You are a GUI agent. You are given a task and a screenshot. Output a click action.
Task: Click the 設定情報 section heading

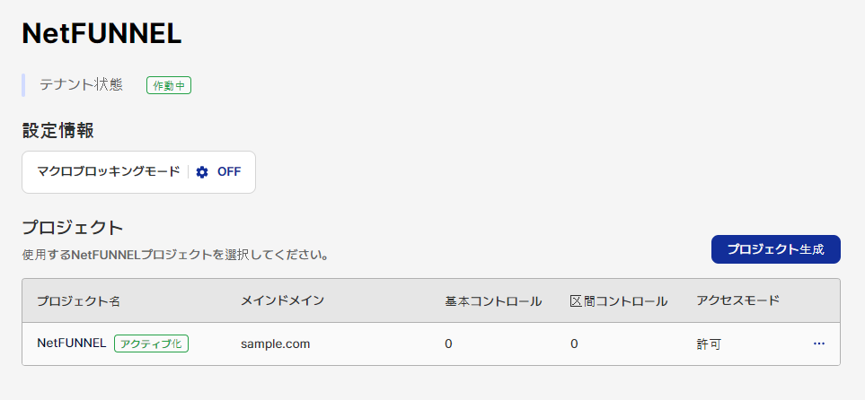pyautogui.click(x=57, y=131)
